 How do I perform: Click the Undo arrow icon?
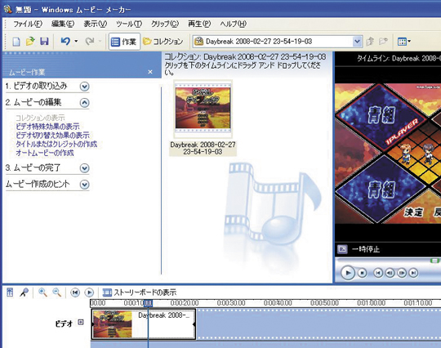[x=65, y=42]
